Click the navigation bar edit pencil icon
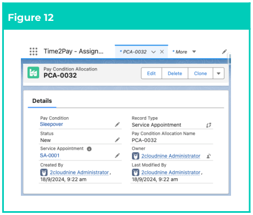This screenshot has height=215, width=253. [x=224, y=52]
